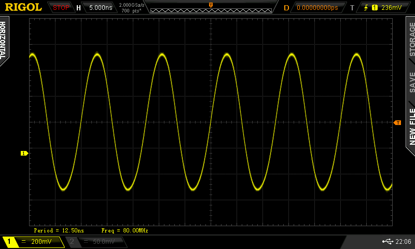
Task: Click channel 2 DC coupling icon
Action: [x=86, y=241]
